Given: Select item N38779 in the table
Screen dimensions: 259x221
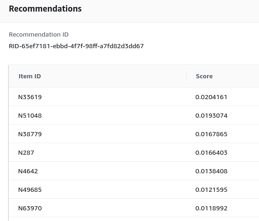Looking at the screenshot, I should pyautogui.click(x=30, y=134).
